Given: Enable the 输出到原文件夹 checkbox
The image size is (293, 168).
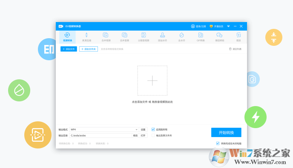Looking at the screenshot, I should [153, 135].
